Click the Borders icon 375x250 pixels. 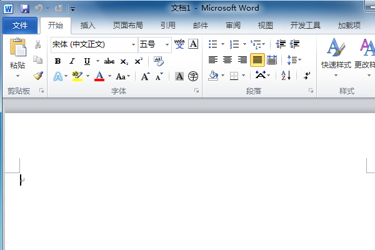pos(234,76)
